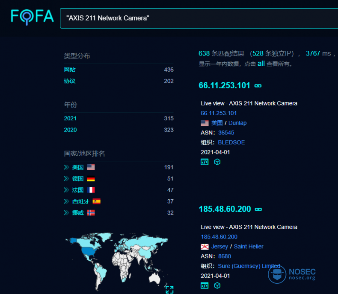338x294 pixels.
Task: Click the count 436 for 网站
Action: coord(169,70)
